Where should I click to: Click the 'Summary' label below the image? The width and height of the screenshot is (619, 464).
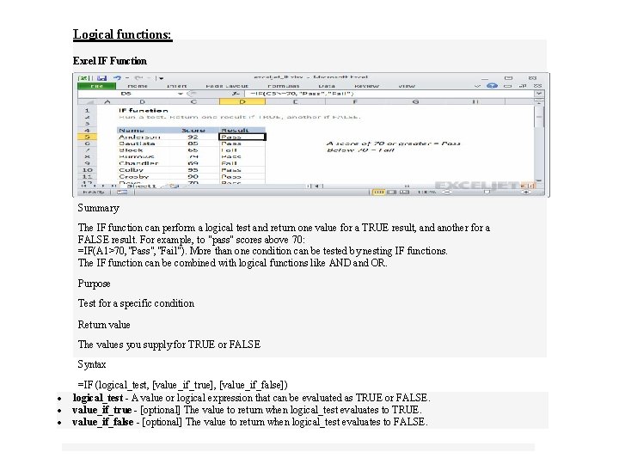[98, 208]
